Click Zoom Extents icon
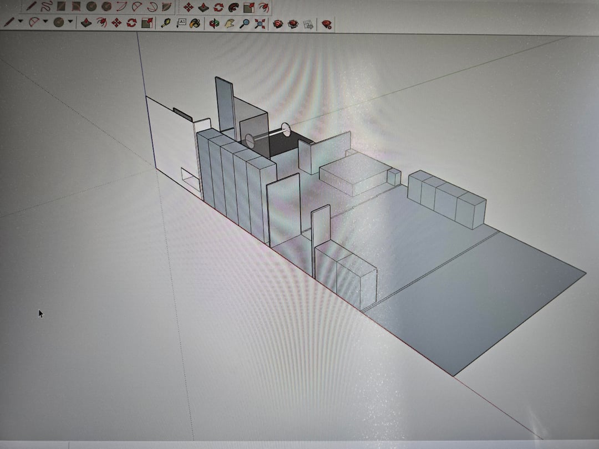Image resolution: width=599 pixels, height=449 pixels. pyautogui.click(x=260, y=23)
